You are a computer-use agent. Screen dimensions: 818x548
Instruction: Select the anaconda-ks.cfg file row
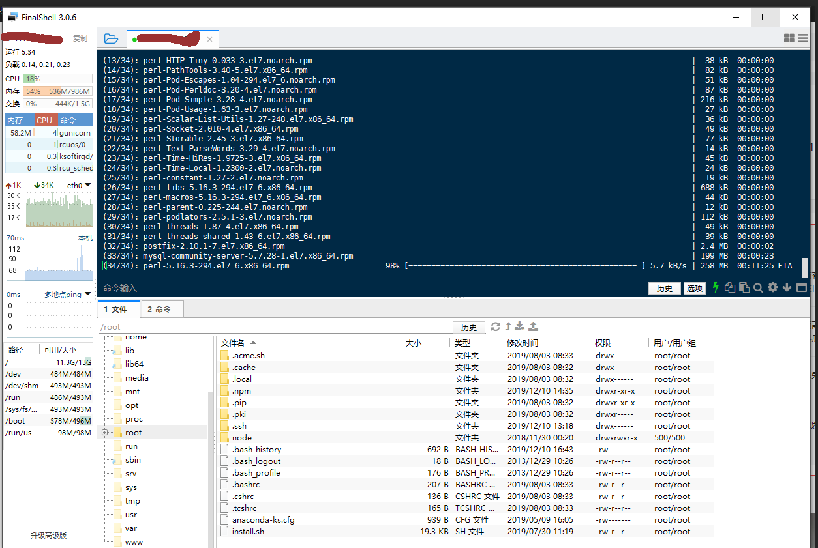(466, 520)
